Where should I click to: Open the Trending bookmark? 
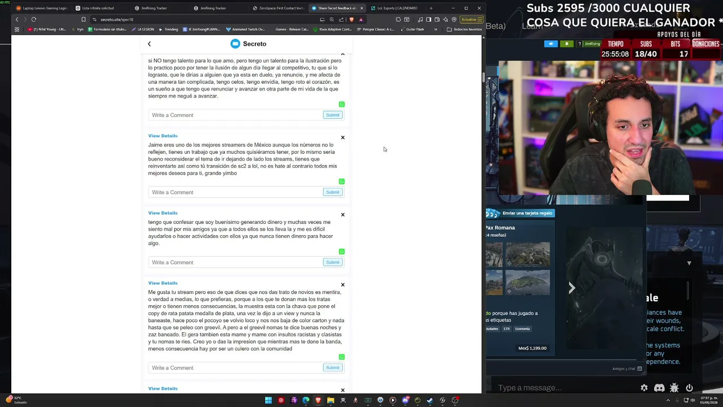click(x=168, y=29)
